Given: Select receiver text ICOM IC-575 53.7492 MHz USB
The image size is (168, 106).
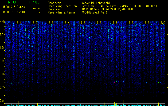Looking at the screenshot, I should [107, 9].
